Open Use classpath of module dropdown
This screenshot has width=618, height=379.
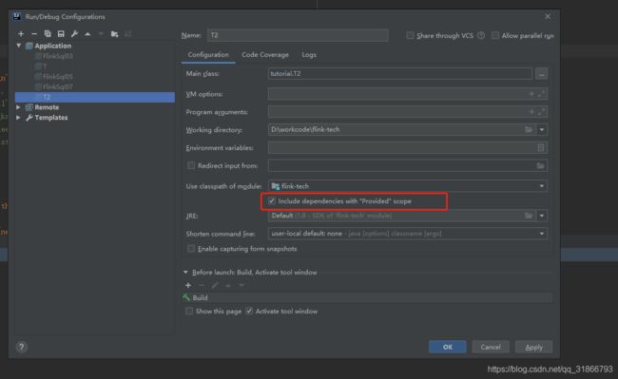(x=542, y=186)
